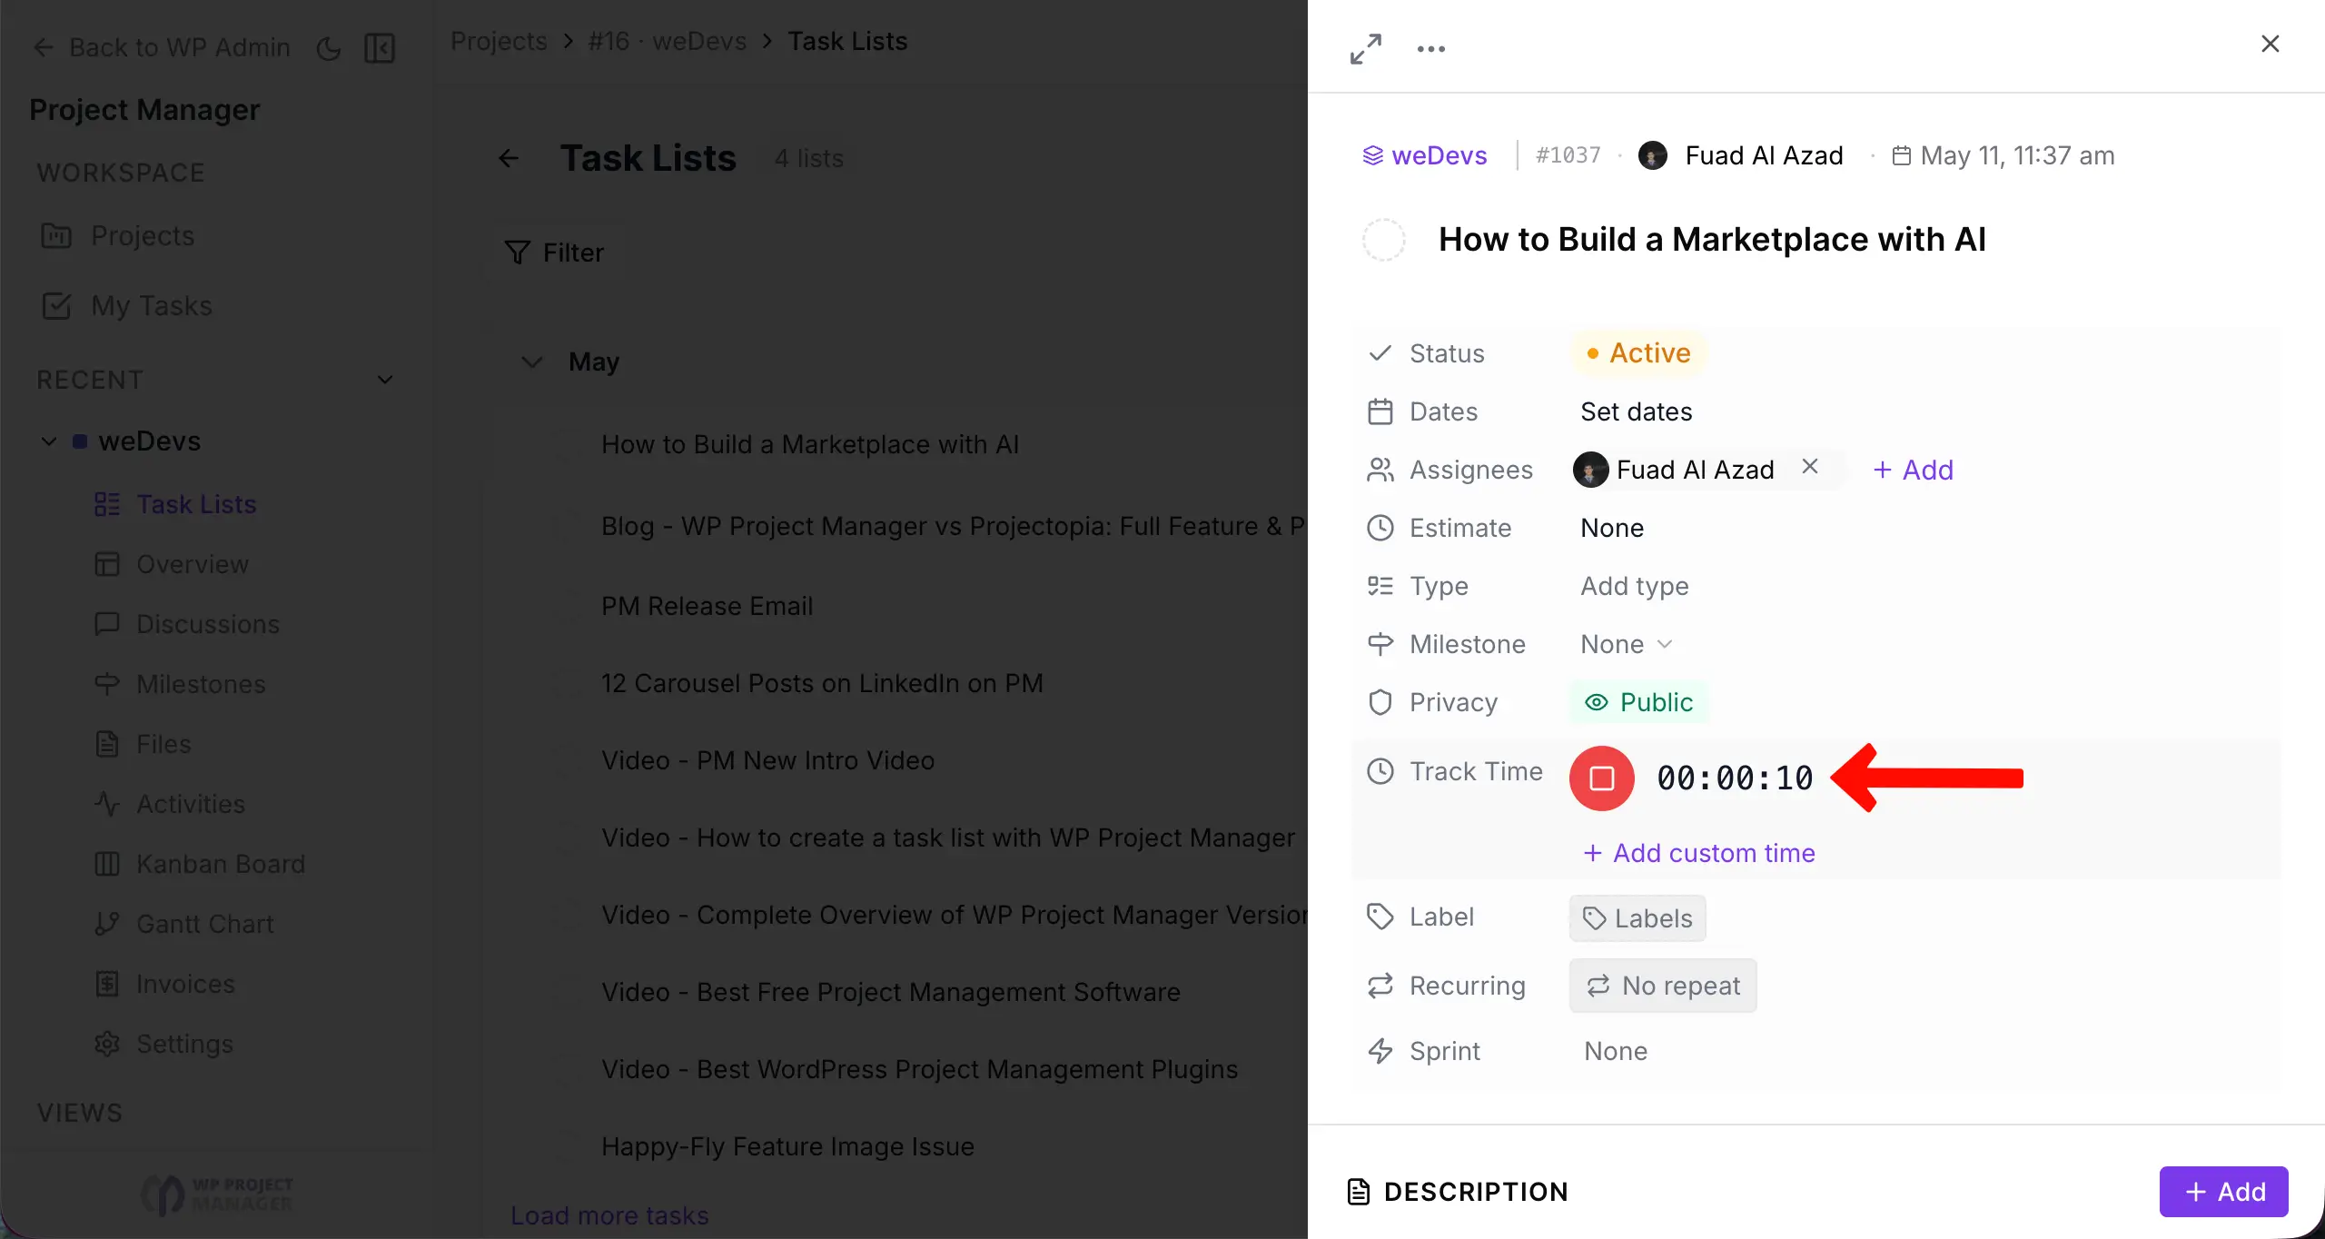The image size is (2325, 1239).
Task: Open My Tasks in sidebar
Action: (127, 306)
